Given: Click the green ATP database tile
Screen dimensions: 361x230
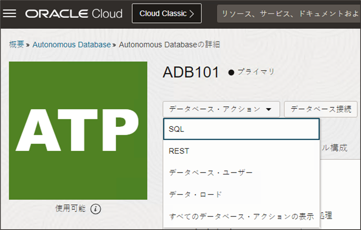Looking at the screenshot, I should click(x=78, y=130).
